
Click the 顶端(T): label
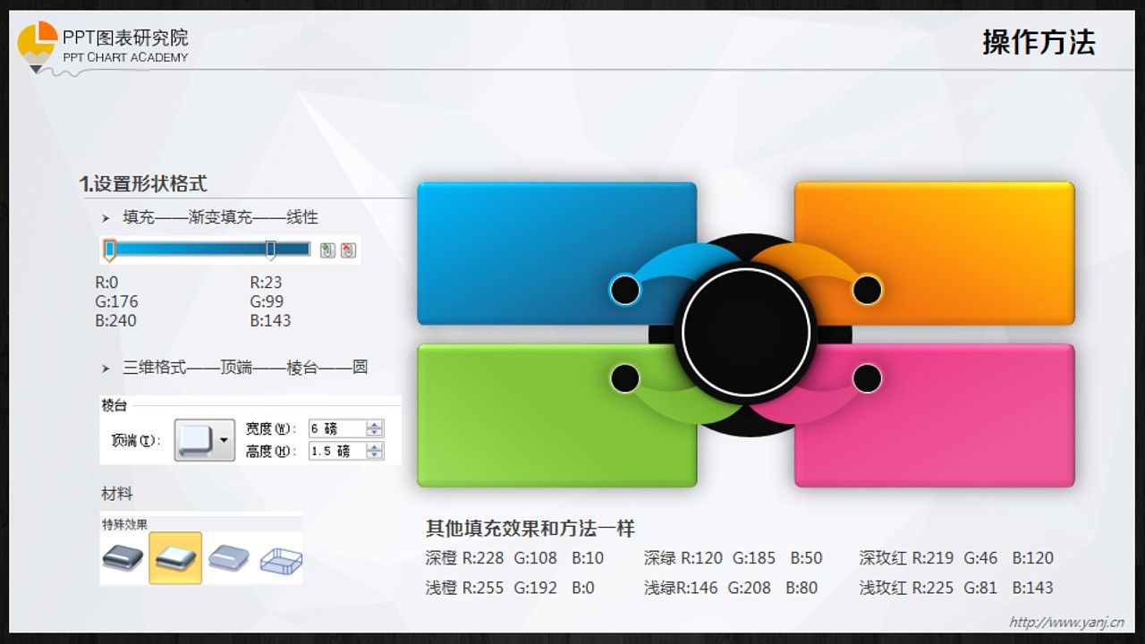tap(135, 441)
